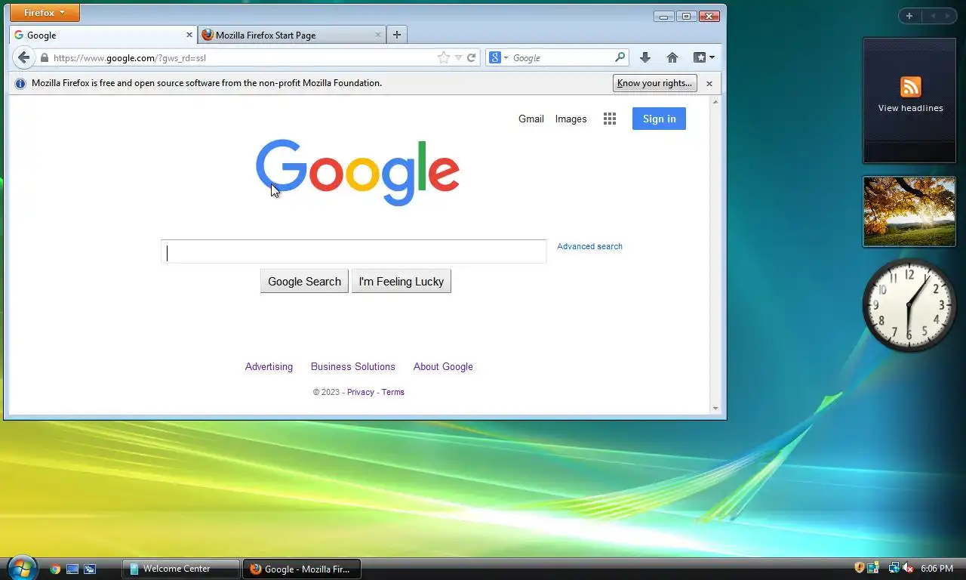Click I'm Feeling Lucky button

click(401, 281)
